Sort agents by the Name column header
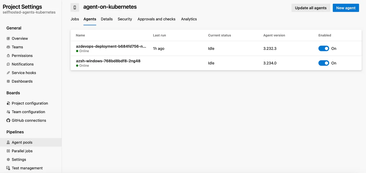366x173 pixels. click(x=80, y=35)
